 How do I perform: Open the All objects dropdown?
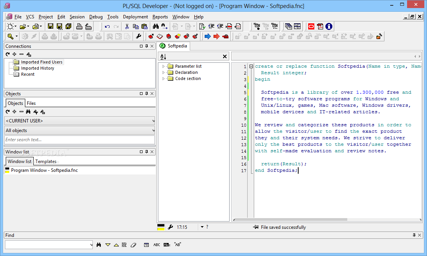click(152, 130)
